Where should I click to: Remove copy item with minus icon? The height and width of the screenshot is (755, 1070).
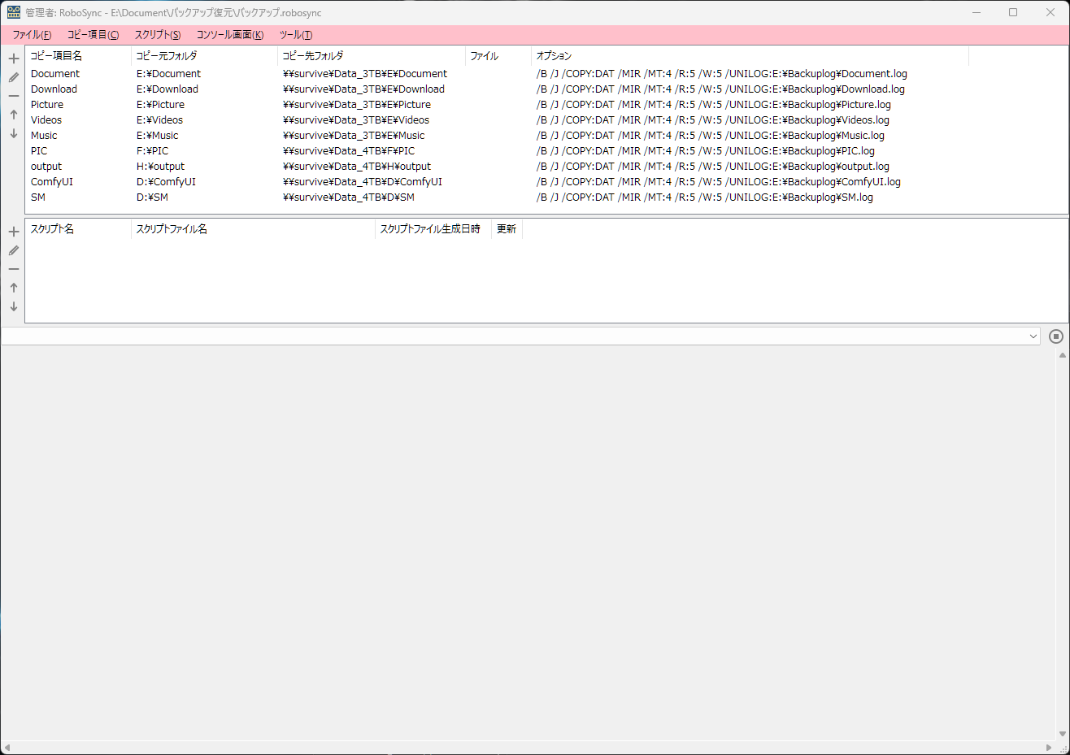(x=14, y=96)
